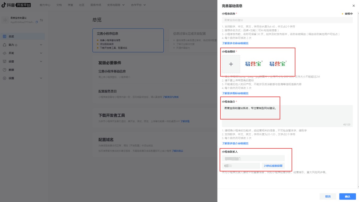
Task: Click the 配置域名 section title
Action: click(106, 140)
